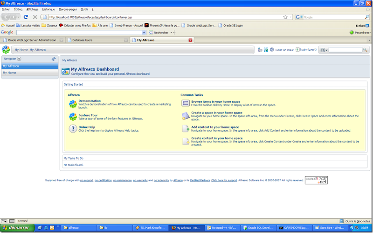Open the Outils menu

pyautogui.click(x=84, y=9)
